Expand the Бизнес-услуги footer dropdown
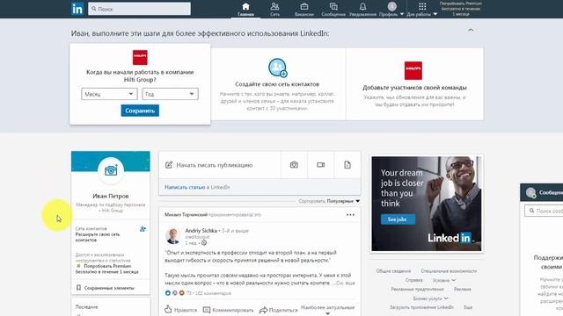563x316 pixels. 430,298
